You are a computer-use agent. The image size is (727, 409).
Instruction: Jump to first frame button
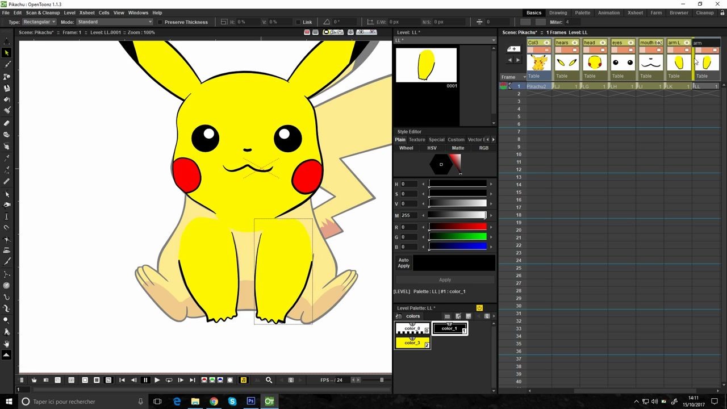pos(122,380)
